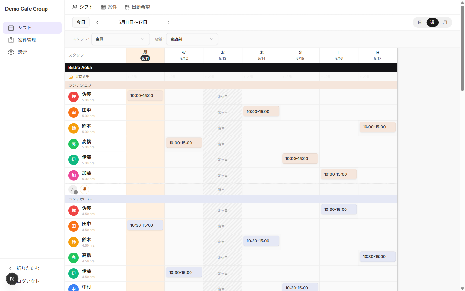Click the Bistro Aoba store header

(x=231, y=68)
